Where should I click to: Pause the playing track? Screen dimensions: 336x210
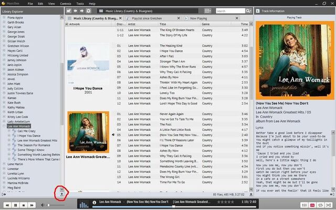(x=15, y=205)
